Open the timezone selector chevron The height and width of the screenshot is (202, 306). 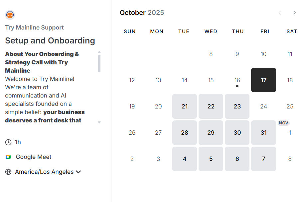click(78, 172)
